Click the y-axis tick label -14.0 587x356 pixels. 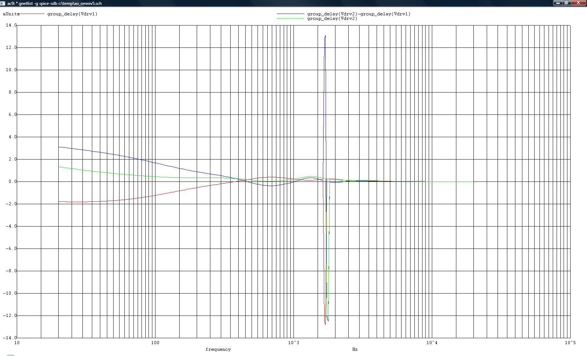[x=10, y=338]
